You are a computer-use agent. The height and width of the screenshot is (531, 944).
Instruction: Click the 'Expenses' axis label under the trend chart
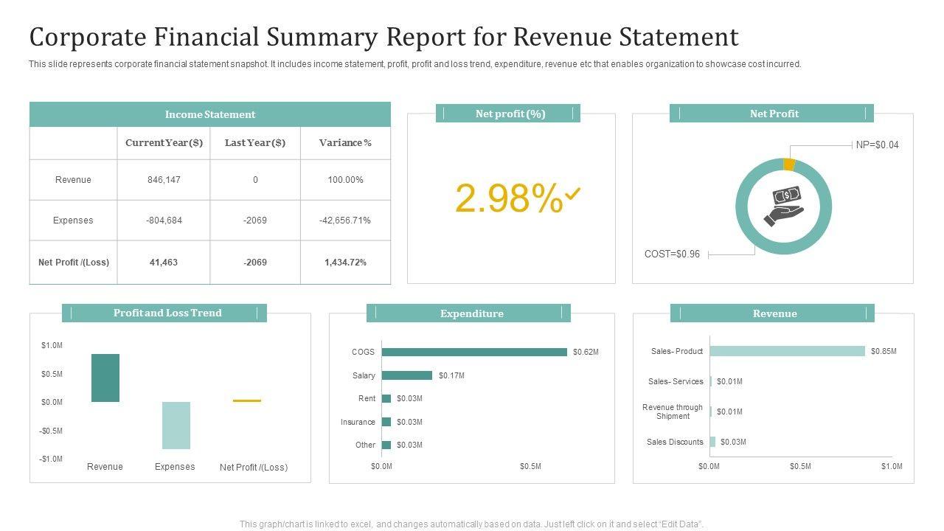coord(175,467)
